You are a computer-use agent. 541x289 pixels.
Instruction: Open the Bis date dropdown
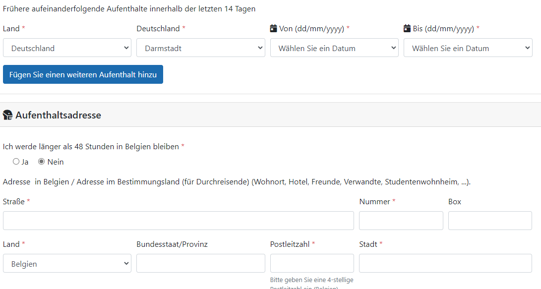pyautogui.click(x=468, y=48)
